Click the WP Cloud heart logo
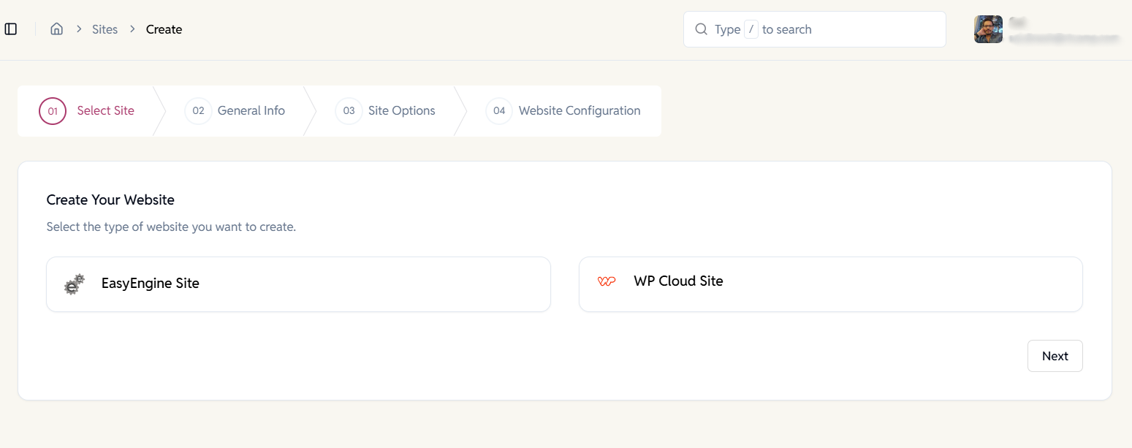The image size is (1132, 448). pos(607,282)
